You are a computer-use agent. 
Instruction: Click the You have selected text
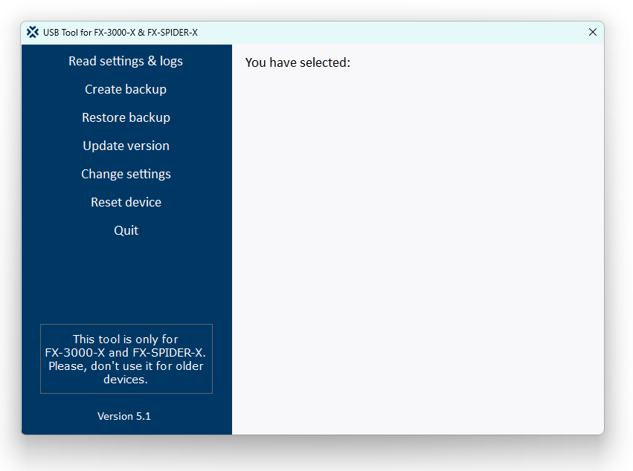[297, 62]
